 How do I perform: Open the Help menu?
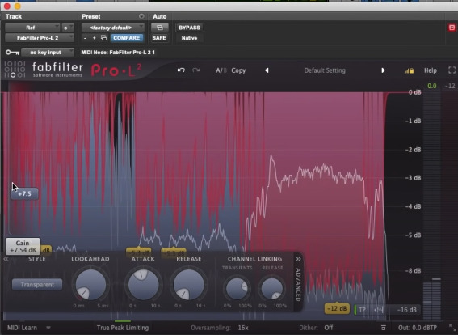[x=431, y=70]
